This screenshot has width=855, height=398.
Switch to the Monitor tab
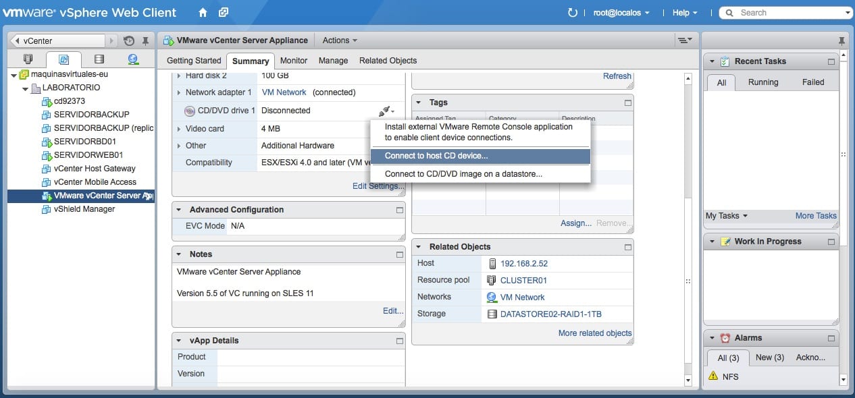click(x=294, y=61)
